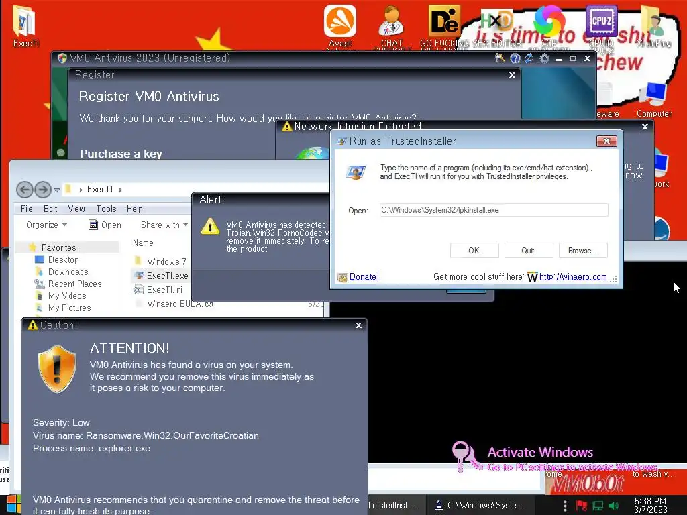Viewport: 687px width, 515px height.
Task: Follow the Donate! link
Action: pos(364,276)
